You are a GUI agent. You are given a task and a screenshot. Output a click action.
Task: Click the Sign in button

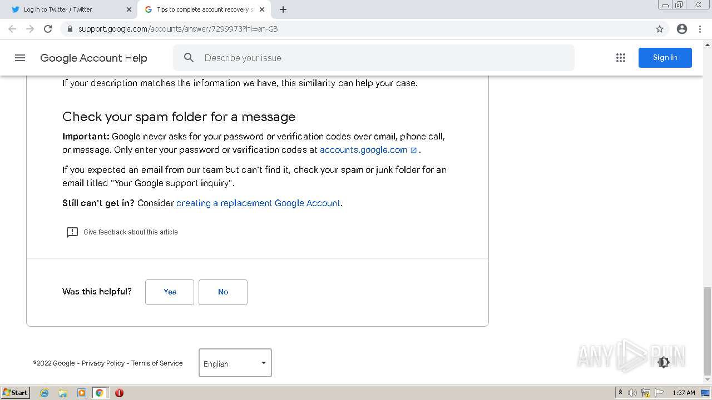665,58
